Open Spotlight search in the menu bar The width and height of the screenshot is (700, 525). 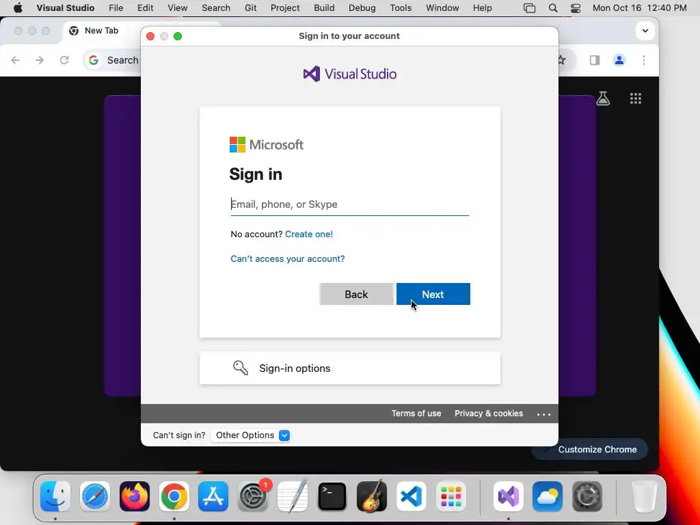pyautogui.click(x=552, y=8)
